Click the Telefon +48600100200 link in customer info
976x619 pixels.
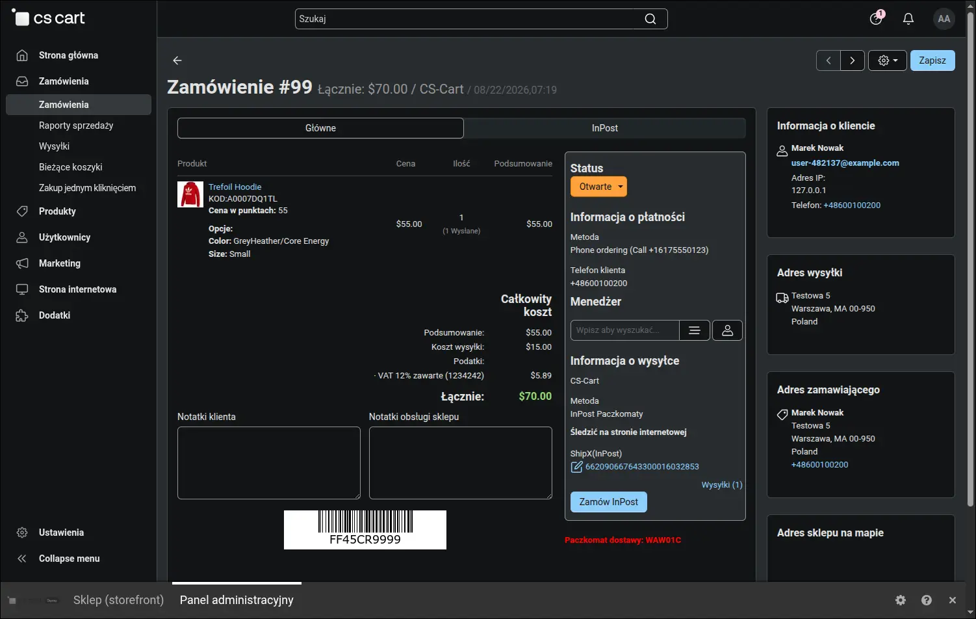point(852,205)
